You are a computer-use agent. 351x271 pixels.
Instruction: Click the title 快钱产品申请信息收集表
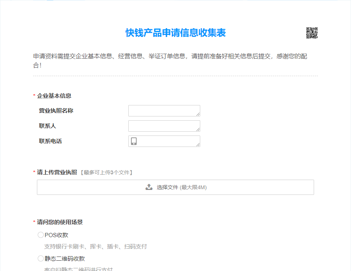[175, 33]
